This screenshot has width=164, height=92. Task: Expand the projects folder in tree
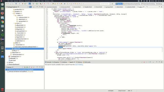point(13,11)
